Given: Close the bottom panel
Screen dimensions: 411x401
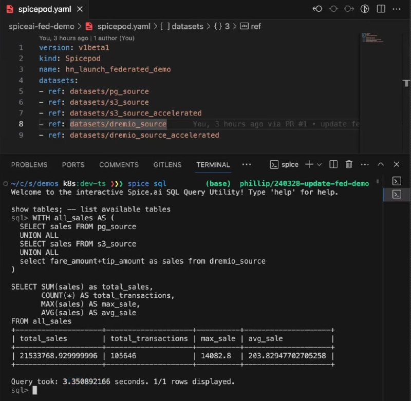Looking at the screenshot, I should pos(397,164).
